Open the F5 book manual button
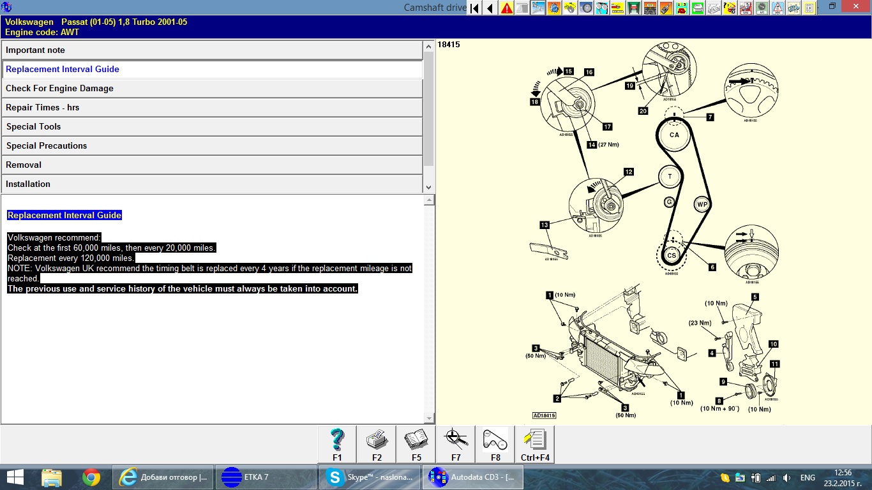872x490 pixels. (416, 444)
